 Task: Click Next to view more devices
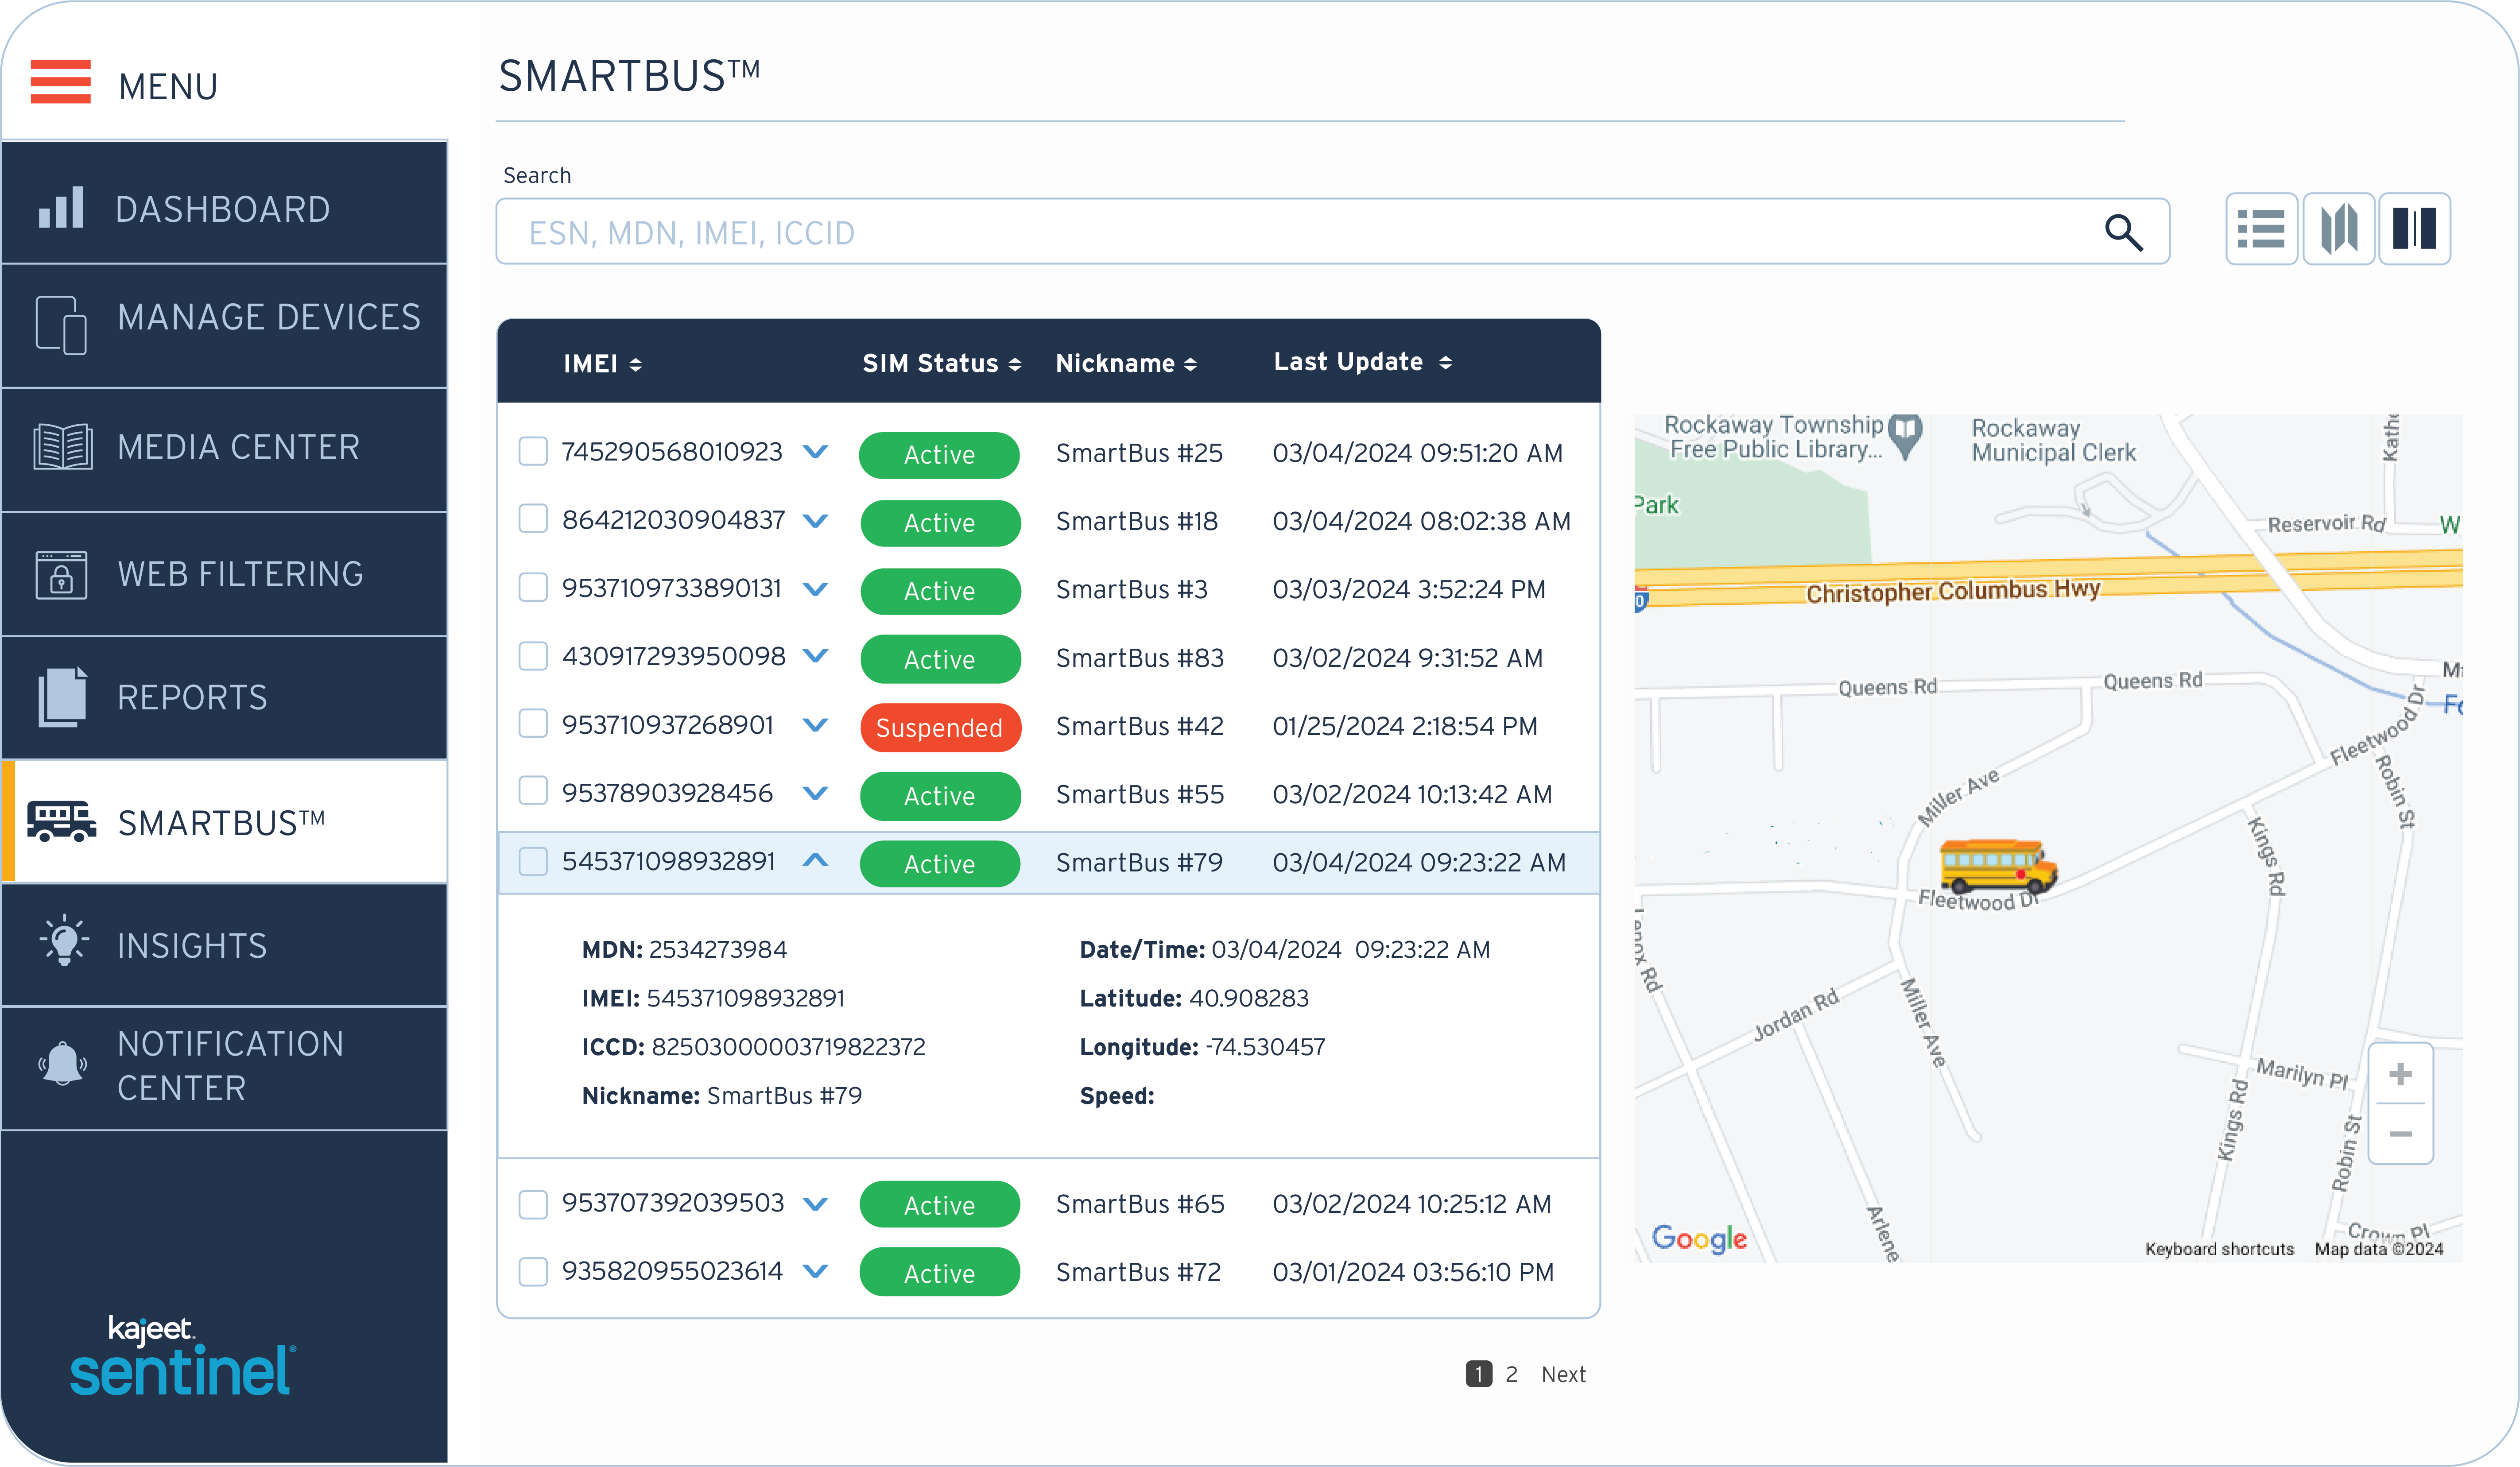click(x=1564, y=1373)
